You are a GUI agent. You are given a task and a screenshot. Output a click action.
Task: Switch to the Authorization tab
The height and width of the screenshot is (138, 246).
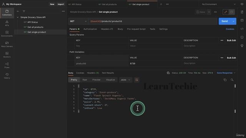(90, 29)
